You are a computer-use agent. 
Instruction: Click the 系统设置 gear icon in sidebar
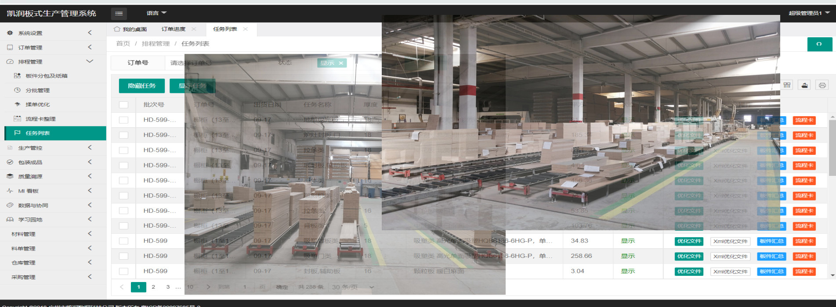click(10, 33)
